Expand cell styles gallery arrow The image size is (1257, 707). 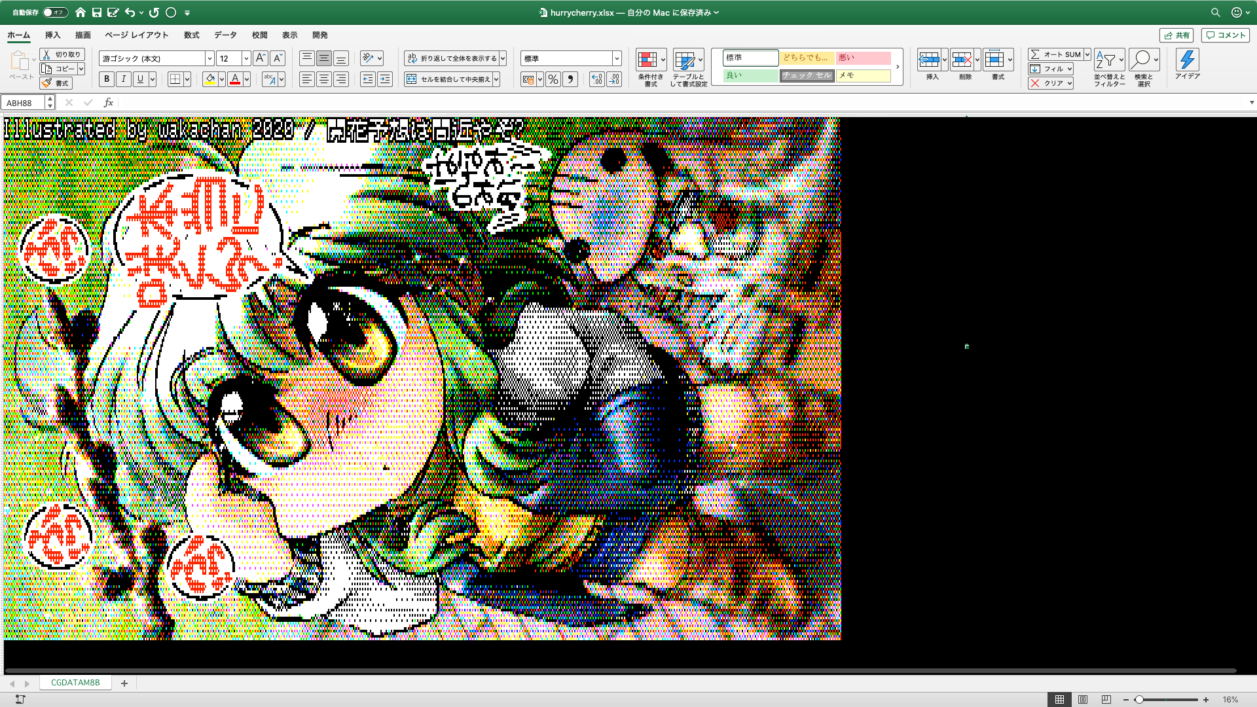click(x=898, y=67)
